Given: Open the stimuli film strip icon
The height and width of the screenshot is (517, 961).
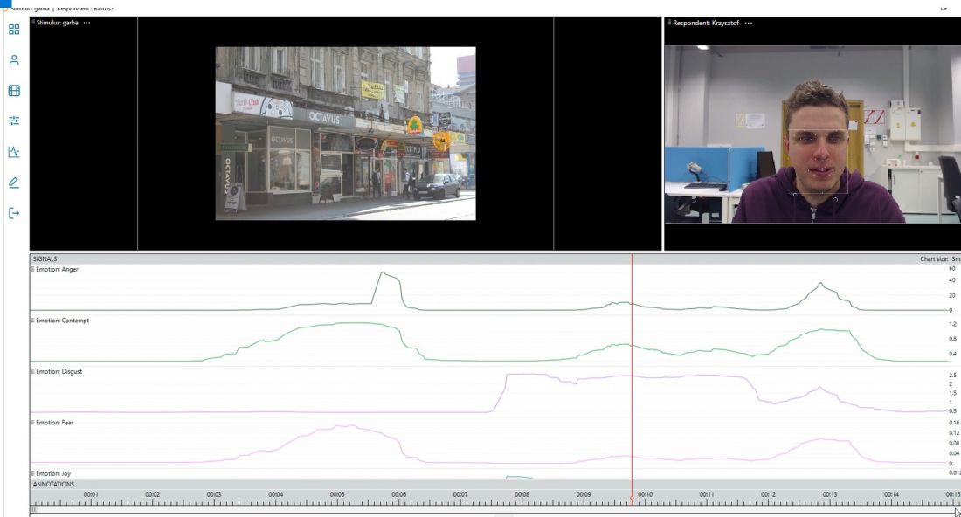Looking at the screenshot, I should coord(14,91).
